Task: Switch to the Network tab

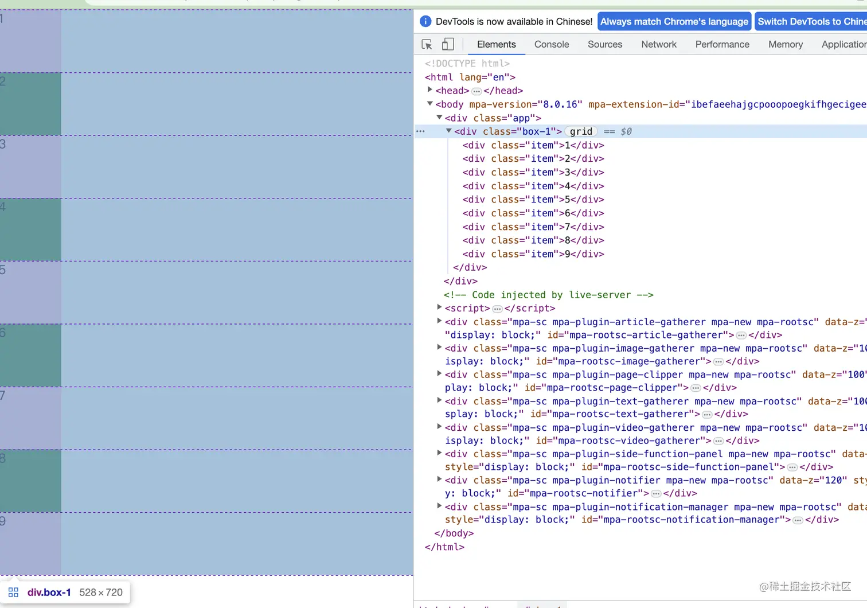Action: (x=659, y=44)
